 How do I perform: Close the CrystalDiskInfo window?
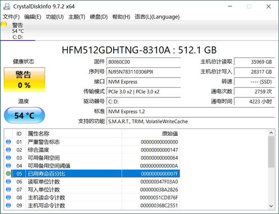click(x=268, y=7)
